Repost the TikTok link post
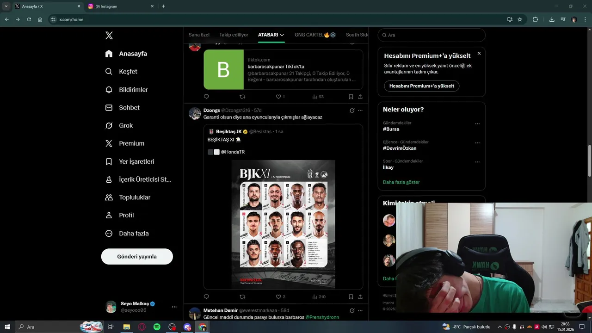Viewport: 592px width, 333px height. coord(242,97)
